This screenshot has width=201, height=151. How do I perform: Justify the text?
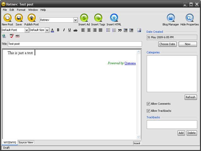[100, 30]
